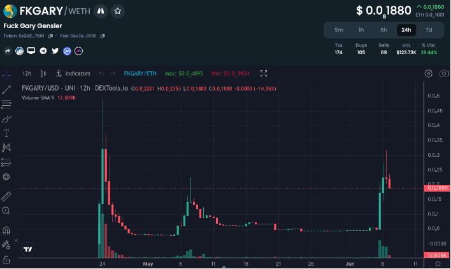The width and height of the screenshot is (451, 269).
Task: Open the Twitter link icon
Action: point(55,50)
